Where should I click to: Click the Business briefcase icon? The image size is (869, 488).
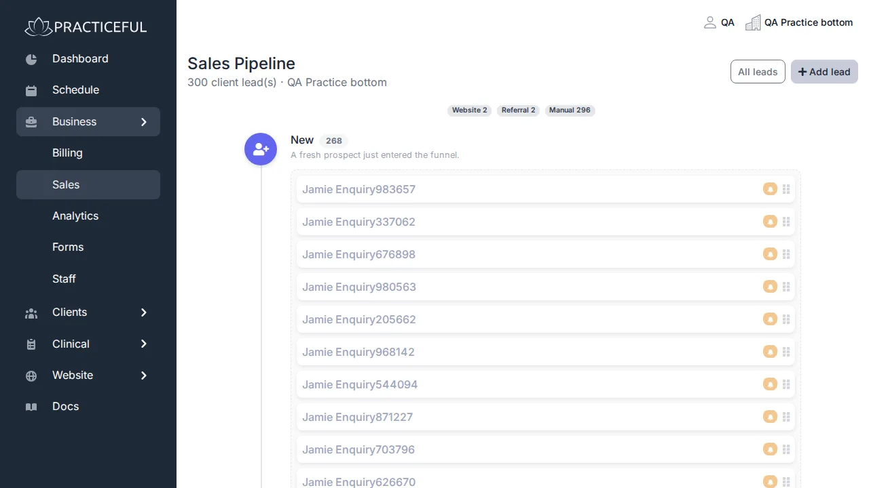click(x=31, y=122)
